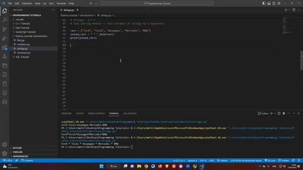The width and height of the screenshot is (303, 170).
Task: Close the strings.py editor tab
Action: pos(78,10)
